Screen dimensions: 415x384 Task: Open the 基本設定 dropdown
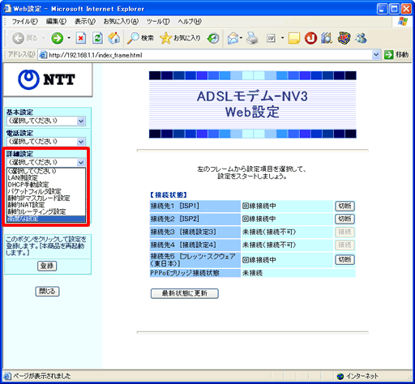coord(46,121)
